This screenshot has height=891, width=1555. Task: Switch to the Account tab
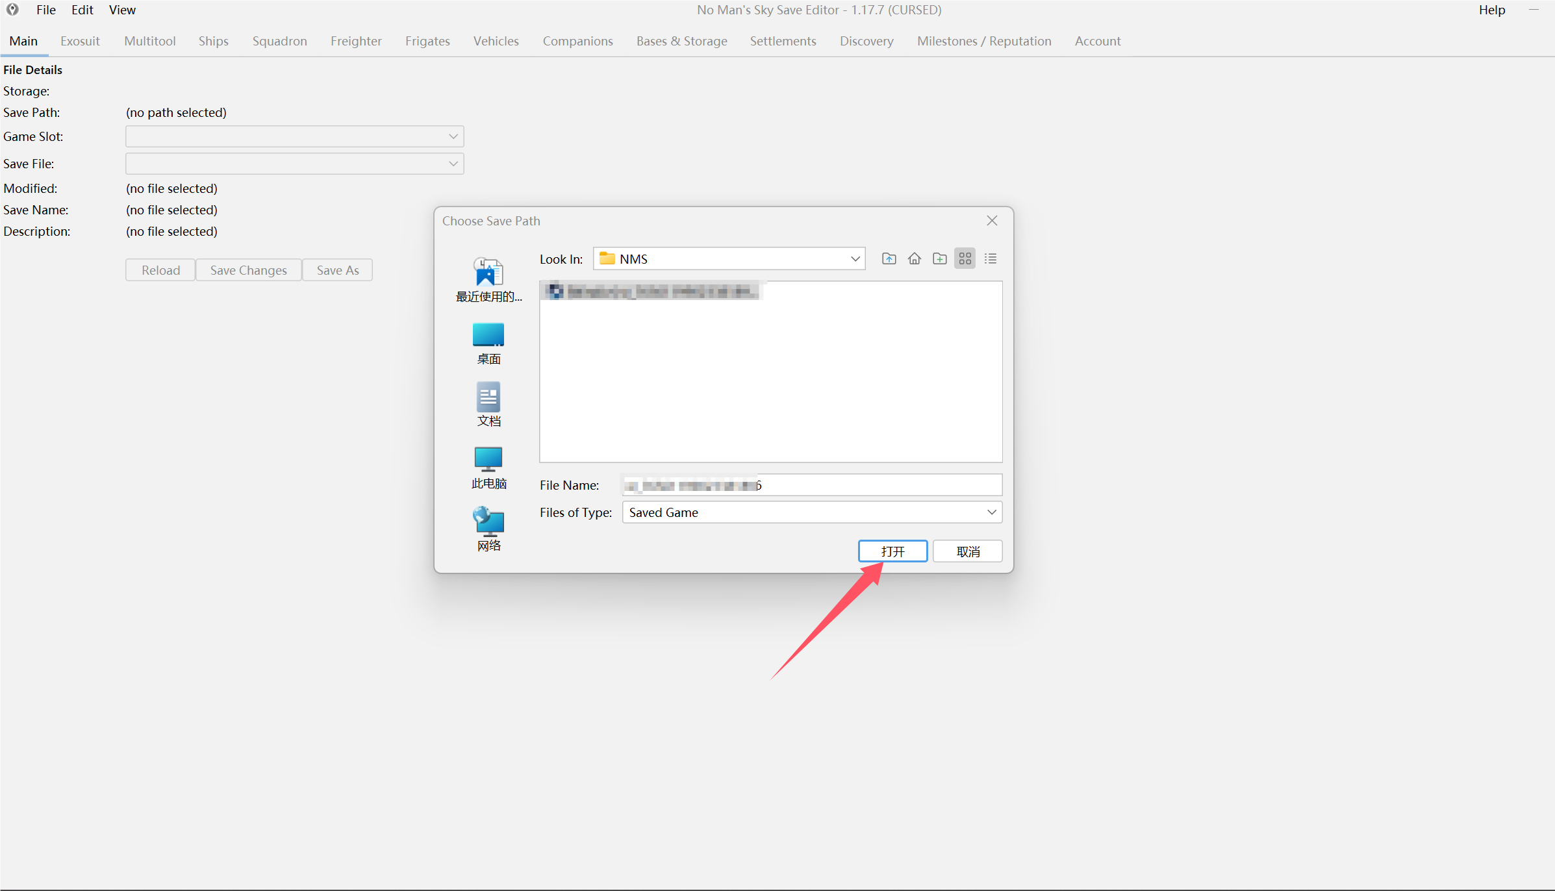[x=1098, y=41]
